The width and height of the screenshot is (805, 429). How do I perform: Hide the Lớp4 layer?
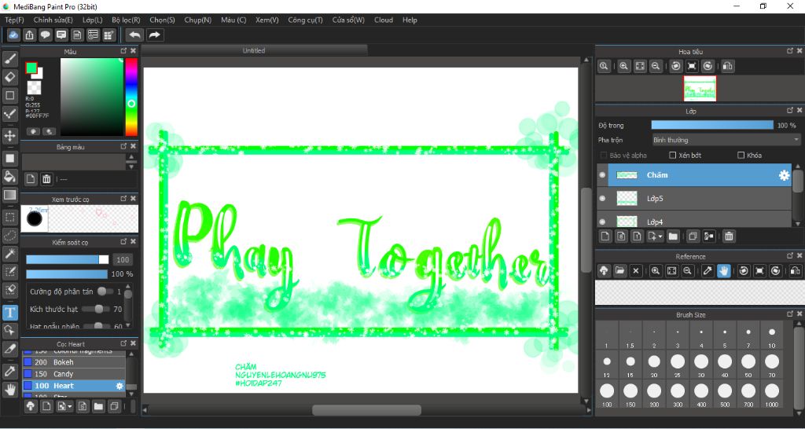[602, 222]
